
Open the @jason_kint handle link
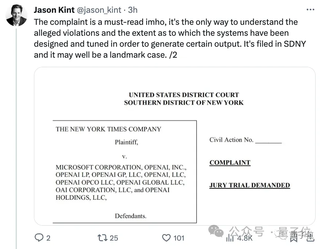[x=99, y=10]
